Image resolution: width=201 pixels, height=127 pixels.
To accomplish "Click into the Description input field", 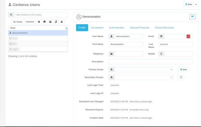I will (151, 62).
